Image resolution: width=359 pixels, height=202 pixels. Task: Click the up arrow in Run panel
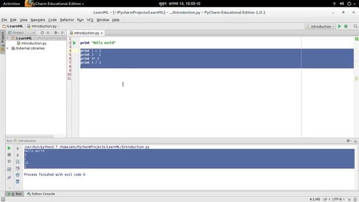pyautogui.click(x=17, y=149)
